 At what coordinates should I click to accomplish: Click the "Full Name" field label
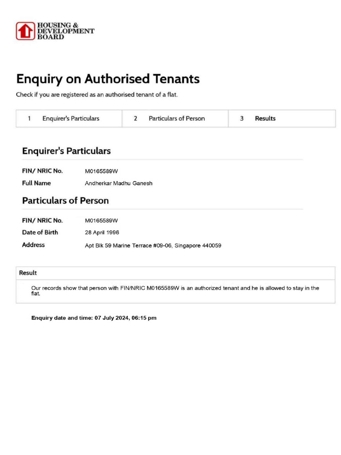36,183
